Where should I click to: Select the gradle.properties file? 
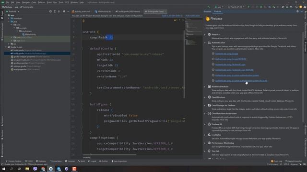[x=28, y=63]
